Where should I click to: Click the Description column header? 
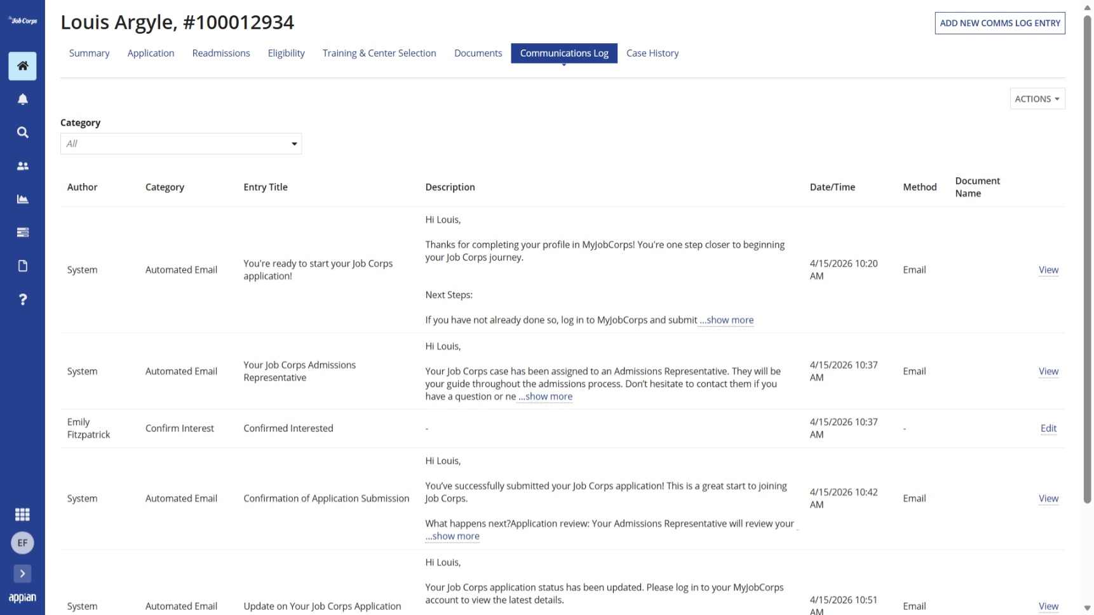(450, 187)
